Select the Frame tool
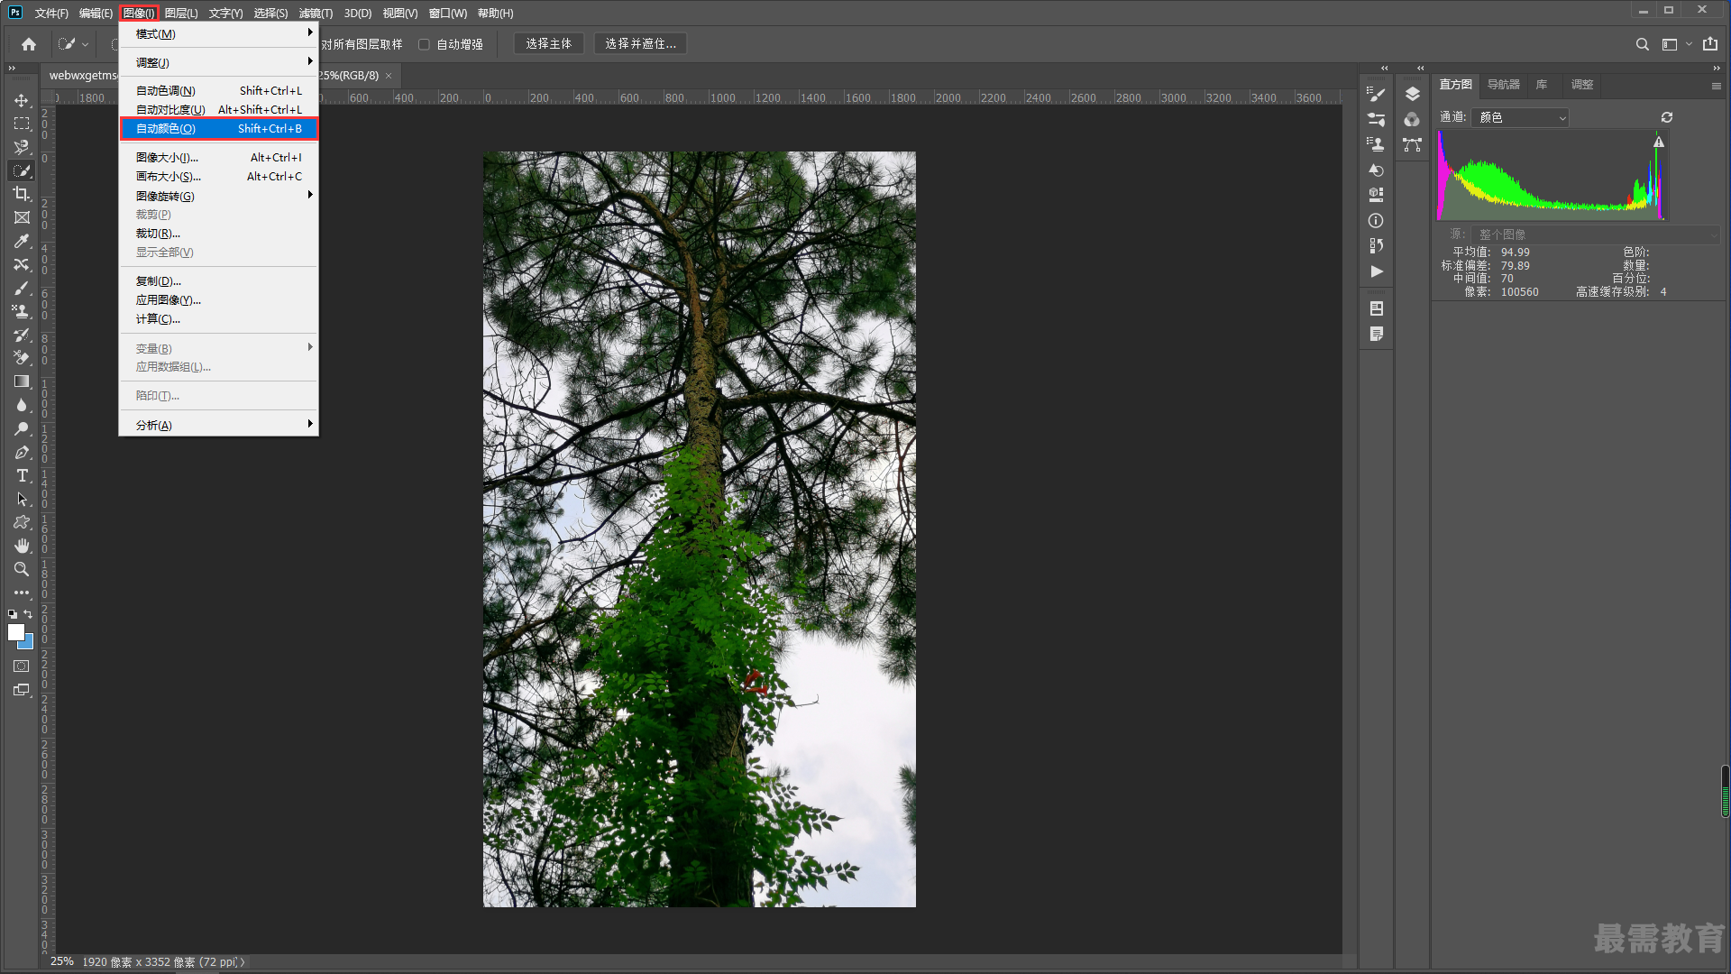 click(22, 217)
